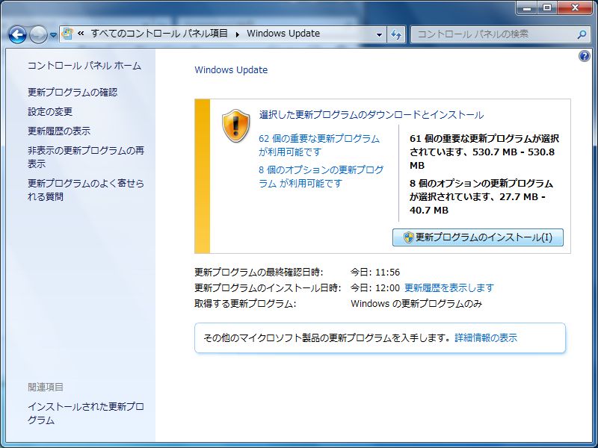The width and height of the screenshot is (598, 448).
Task: Open 更新履歴の表示 in sidebar
Action: coord(59,131)
